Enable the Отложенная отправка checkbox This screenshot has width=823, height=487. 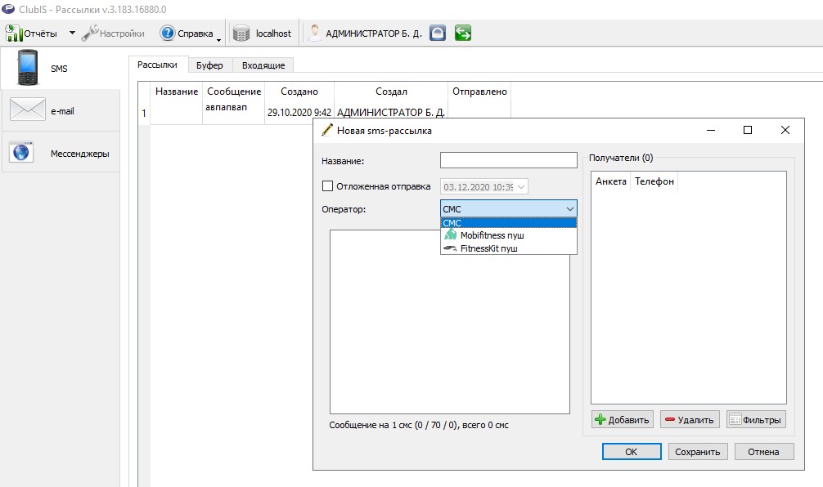[x=327, y=186]
